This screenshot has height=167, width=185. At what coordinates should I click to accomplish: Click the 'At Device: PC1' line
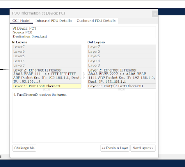24,28
